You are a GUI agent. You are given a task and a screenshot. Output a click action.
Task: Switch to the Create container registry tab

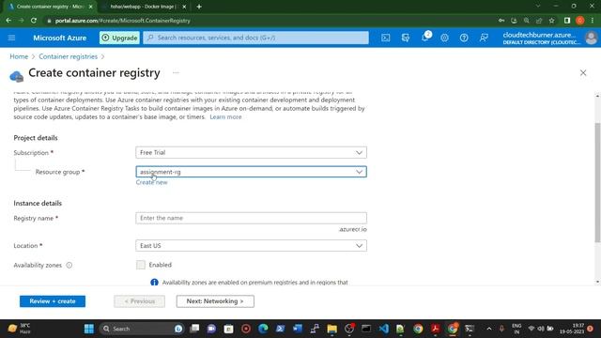(x=51, y=7)
